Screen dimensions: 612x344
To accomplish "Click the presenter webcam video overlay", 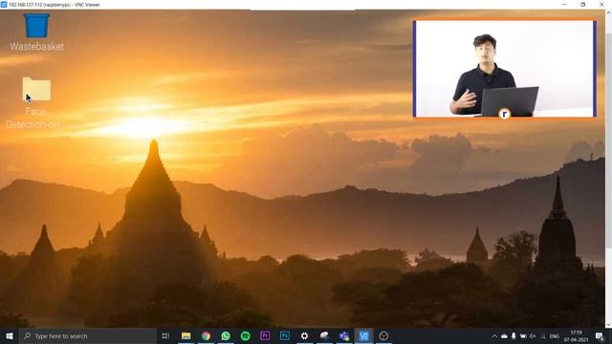I will click(x=505, y=68).
